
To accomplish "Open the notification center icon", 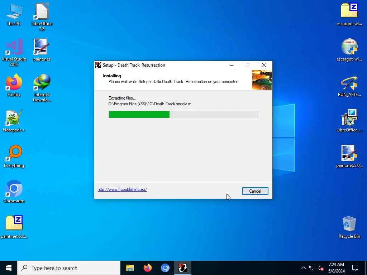I will pos(355,268).
